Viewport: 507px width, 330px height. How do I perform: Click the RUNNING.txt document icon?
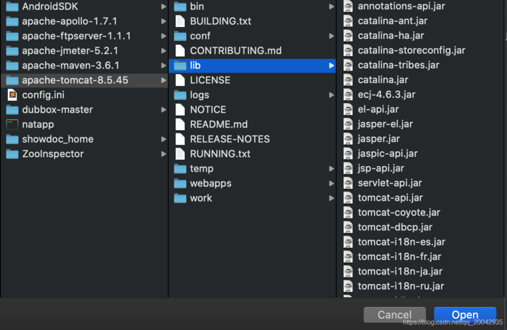tap(180, 154)
